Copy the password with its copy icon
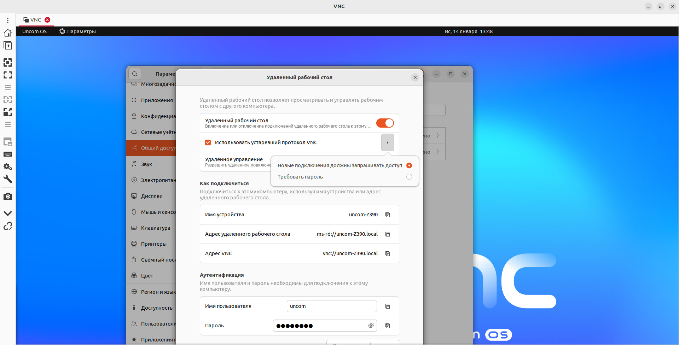This screenshot has height=345, width=679. click(x=388, y=326)
